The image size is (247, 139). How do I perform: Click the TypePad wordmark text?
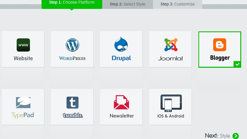coord(23,115)
